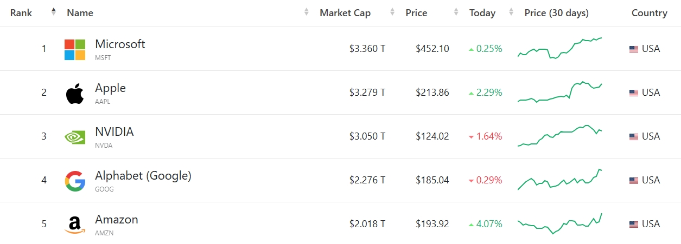The width and height of the screenshot is (681, 244).
Task: Sort by Market Cap using sort arrows
Action: click(x=392, y=12)
